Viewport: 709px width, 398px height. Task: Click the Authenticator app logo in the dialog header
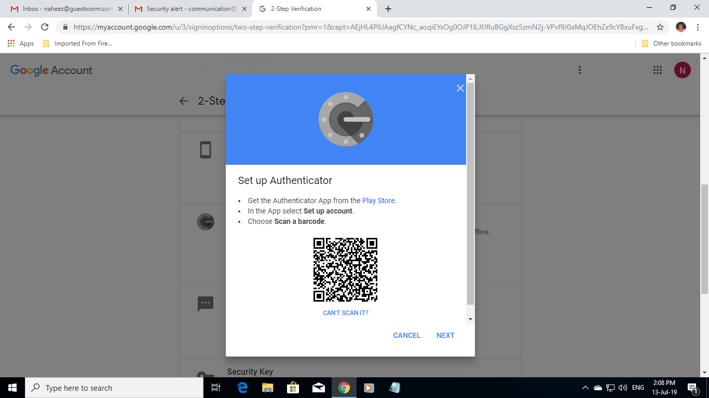click(346, 119)
